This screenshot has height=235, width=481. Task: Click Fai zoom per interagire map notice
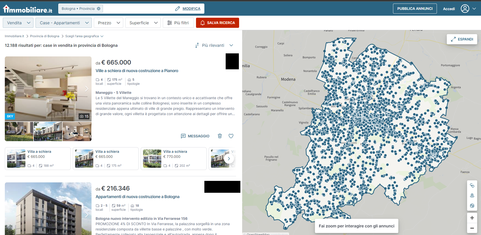357,226
